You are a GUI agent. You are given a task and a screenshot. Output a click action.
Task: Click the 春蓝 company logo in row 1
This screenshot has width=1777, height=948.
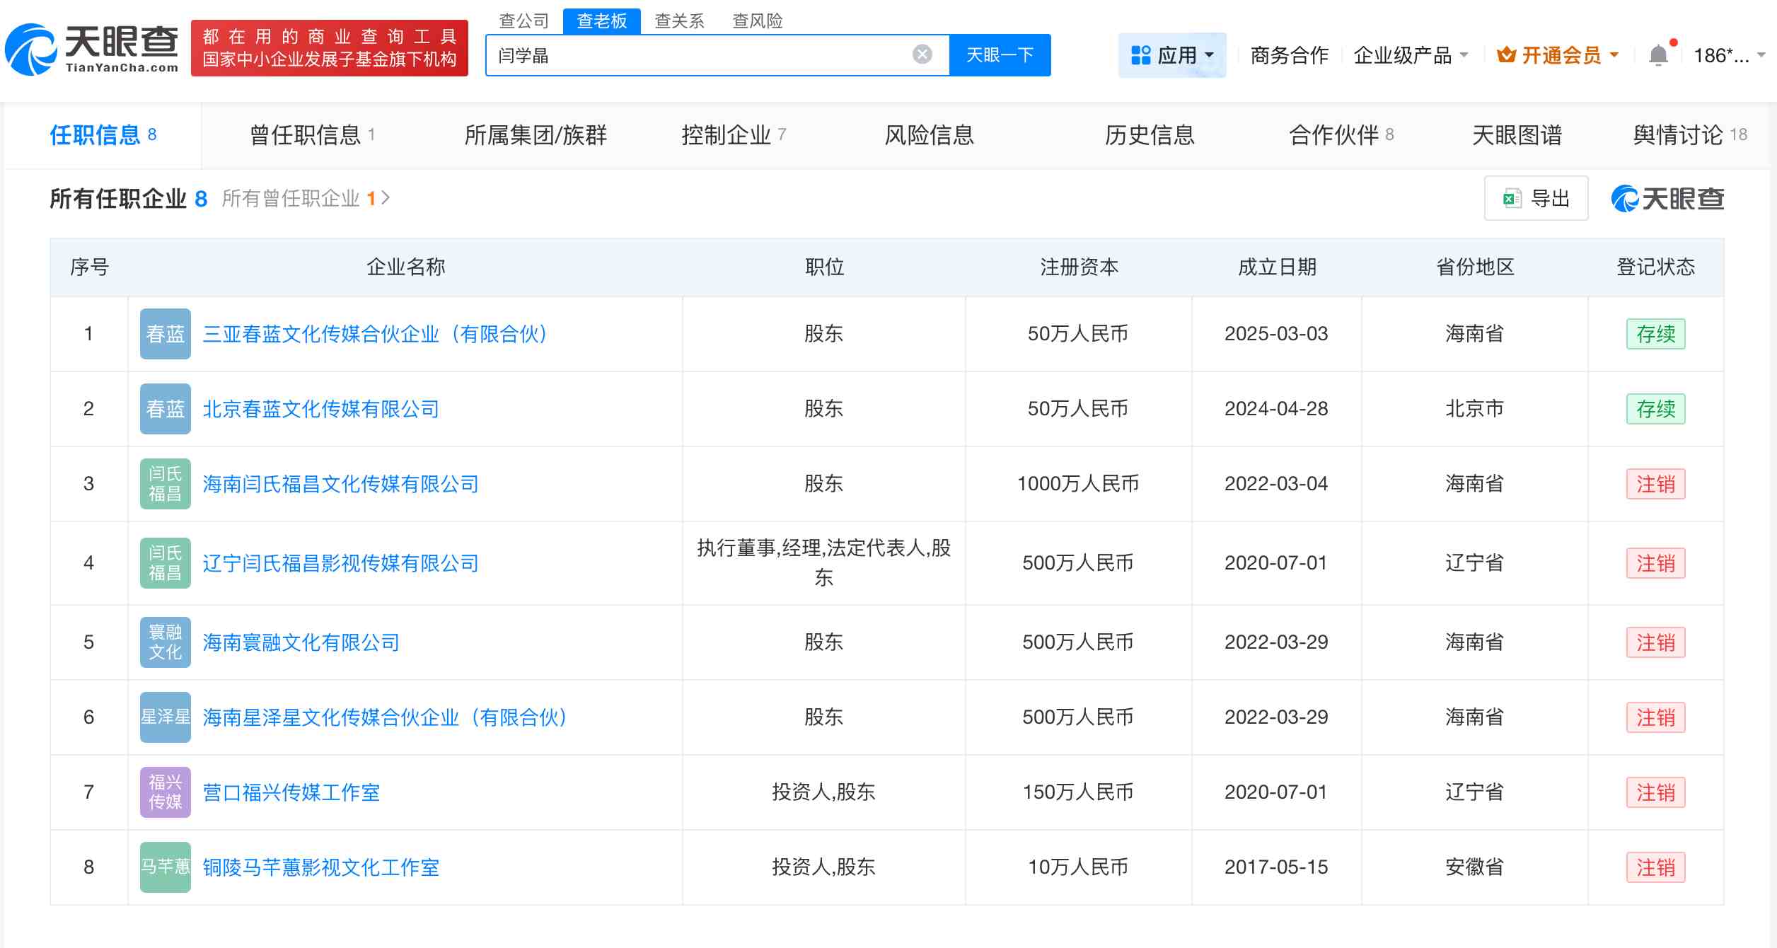(165, 333)
